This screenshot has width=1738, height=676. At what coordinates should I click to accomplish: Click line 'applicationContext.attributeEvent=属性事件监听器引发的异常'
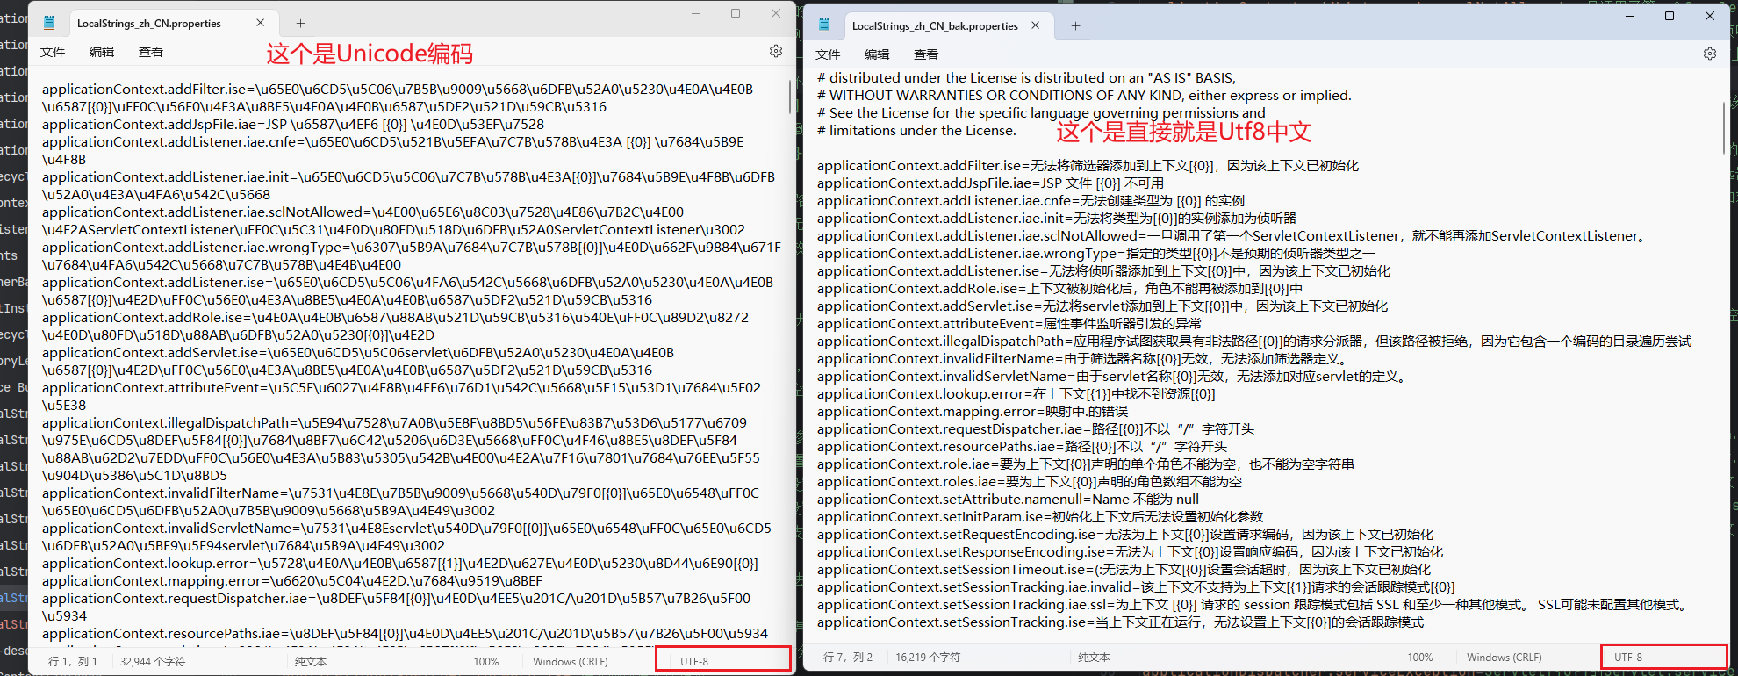1009,323
